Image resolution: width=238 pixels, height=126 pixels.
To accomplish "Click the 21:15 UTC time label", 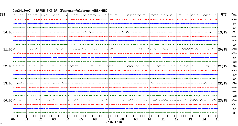I will 223,66.
